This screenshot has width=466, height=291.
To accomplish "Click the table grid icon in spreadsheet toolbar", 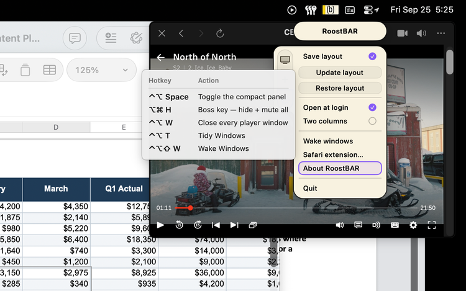I will [x=49, y=70].
